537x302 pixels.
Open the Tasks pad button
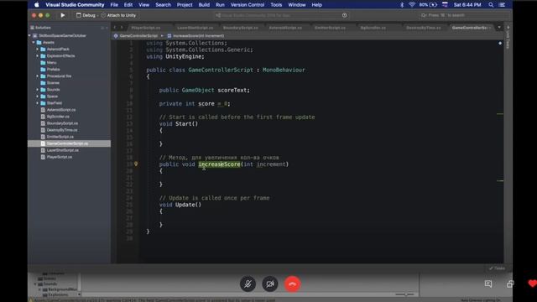click(x=497, y=268)
